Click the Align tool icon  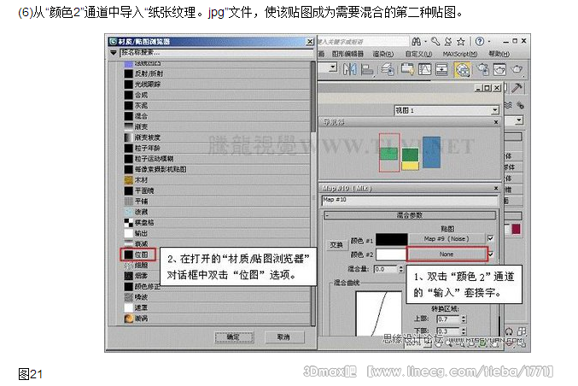click(367, 69)
